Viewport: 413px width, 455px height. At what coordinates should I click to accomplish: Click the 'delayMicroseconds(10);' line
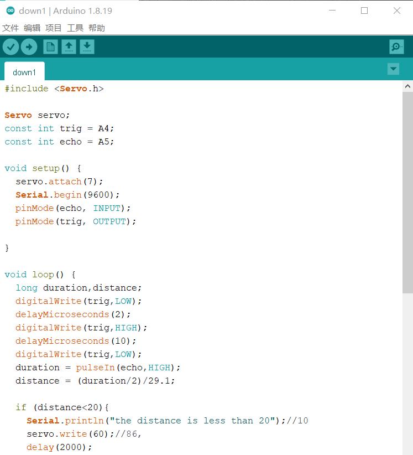tap(76, 341)
